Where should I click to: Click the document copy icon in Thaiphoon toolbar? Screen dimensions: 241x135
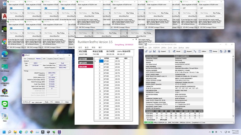coord(225,51)
